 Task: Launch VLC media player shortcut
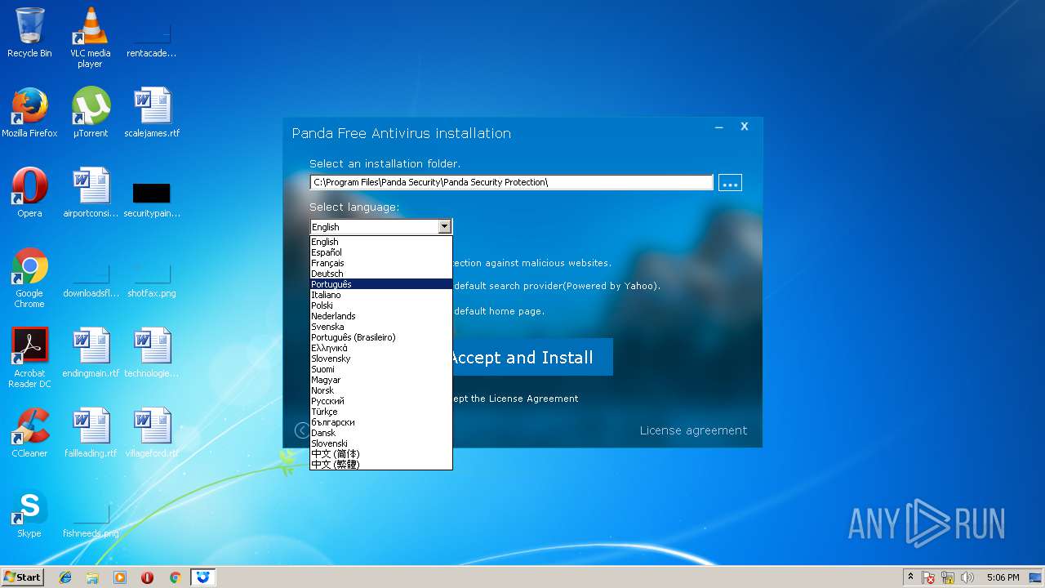tap(90, 38)
